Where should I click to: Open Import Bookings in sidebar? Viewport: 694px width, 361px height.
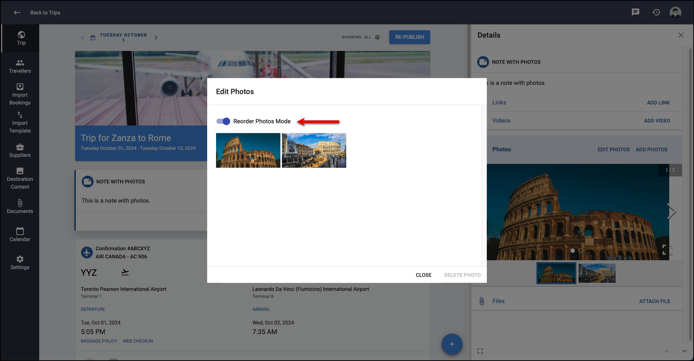[20, 94]
